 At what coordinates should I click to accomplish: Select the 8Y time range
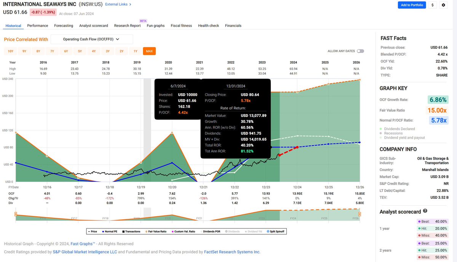pos(38,51)
